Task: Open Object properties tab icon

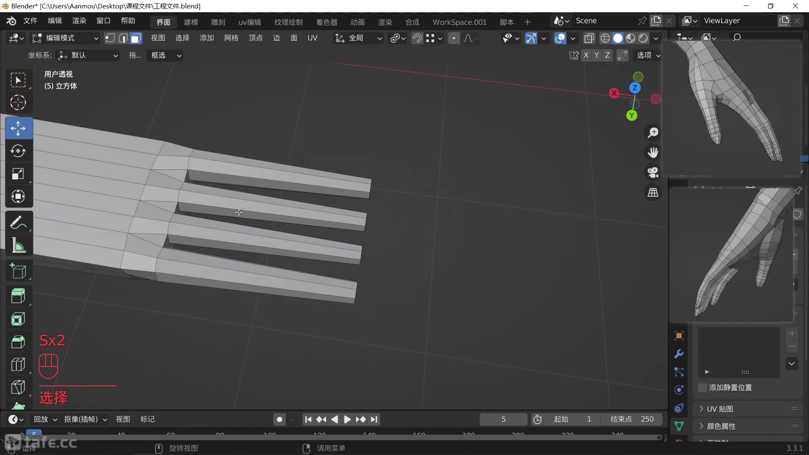Action: pos(679,336)
